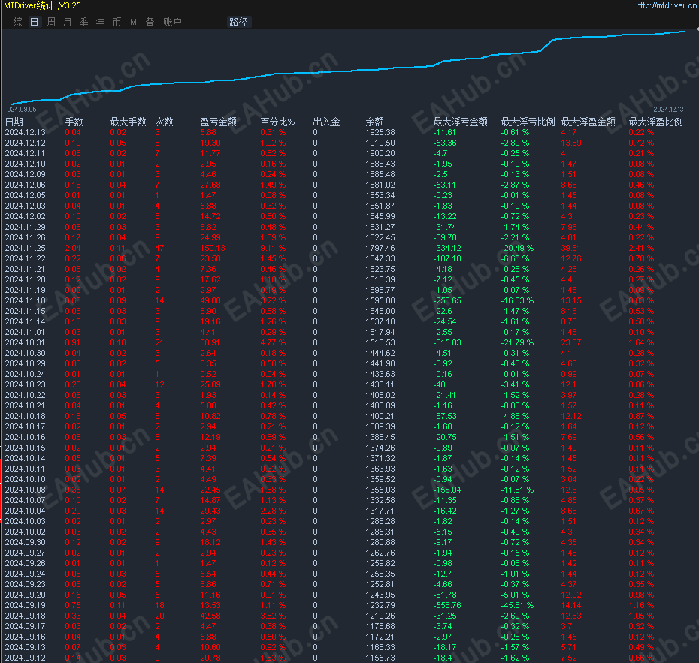699x663 pixels.
Task: Click the 最大浮亏金额 column header
Action: (x=460, y=122)
